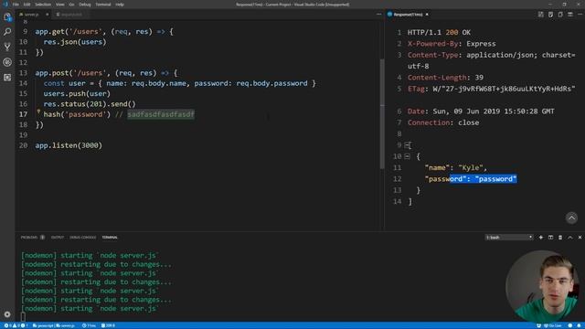Image resolution: width=585 pixels, height=329 pixels.
Task: Click the copy response icon in response toolbar
Action: [x=560, y=15]
